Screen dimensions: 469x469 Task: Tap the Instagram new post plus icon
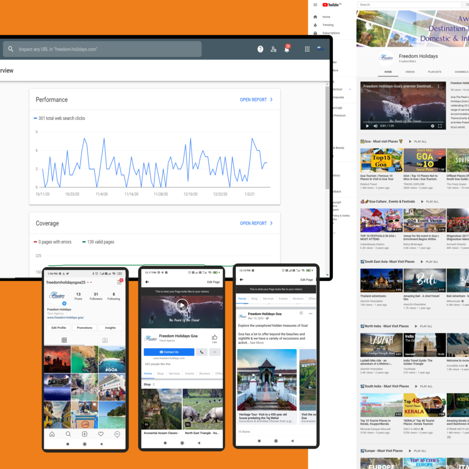[x=85, y=434]
